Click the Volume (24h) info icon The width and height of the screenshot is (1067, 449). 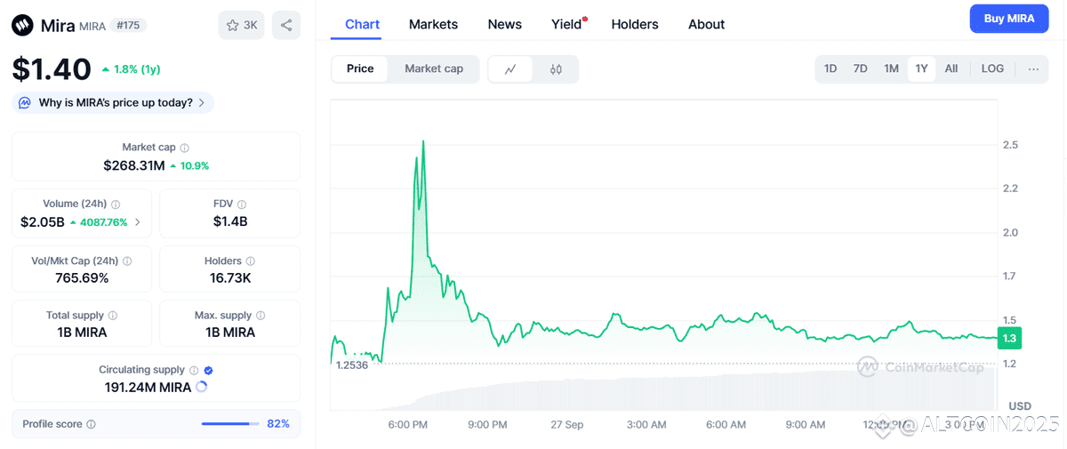click(116, 204)
